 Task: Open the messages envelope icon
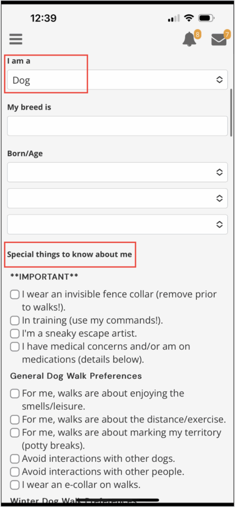(219, 40)
